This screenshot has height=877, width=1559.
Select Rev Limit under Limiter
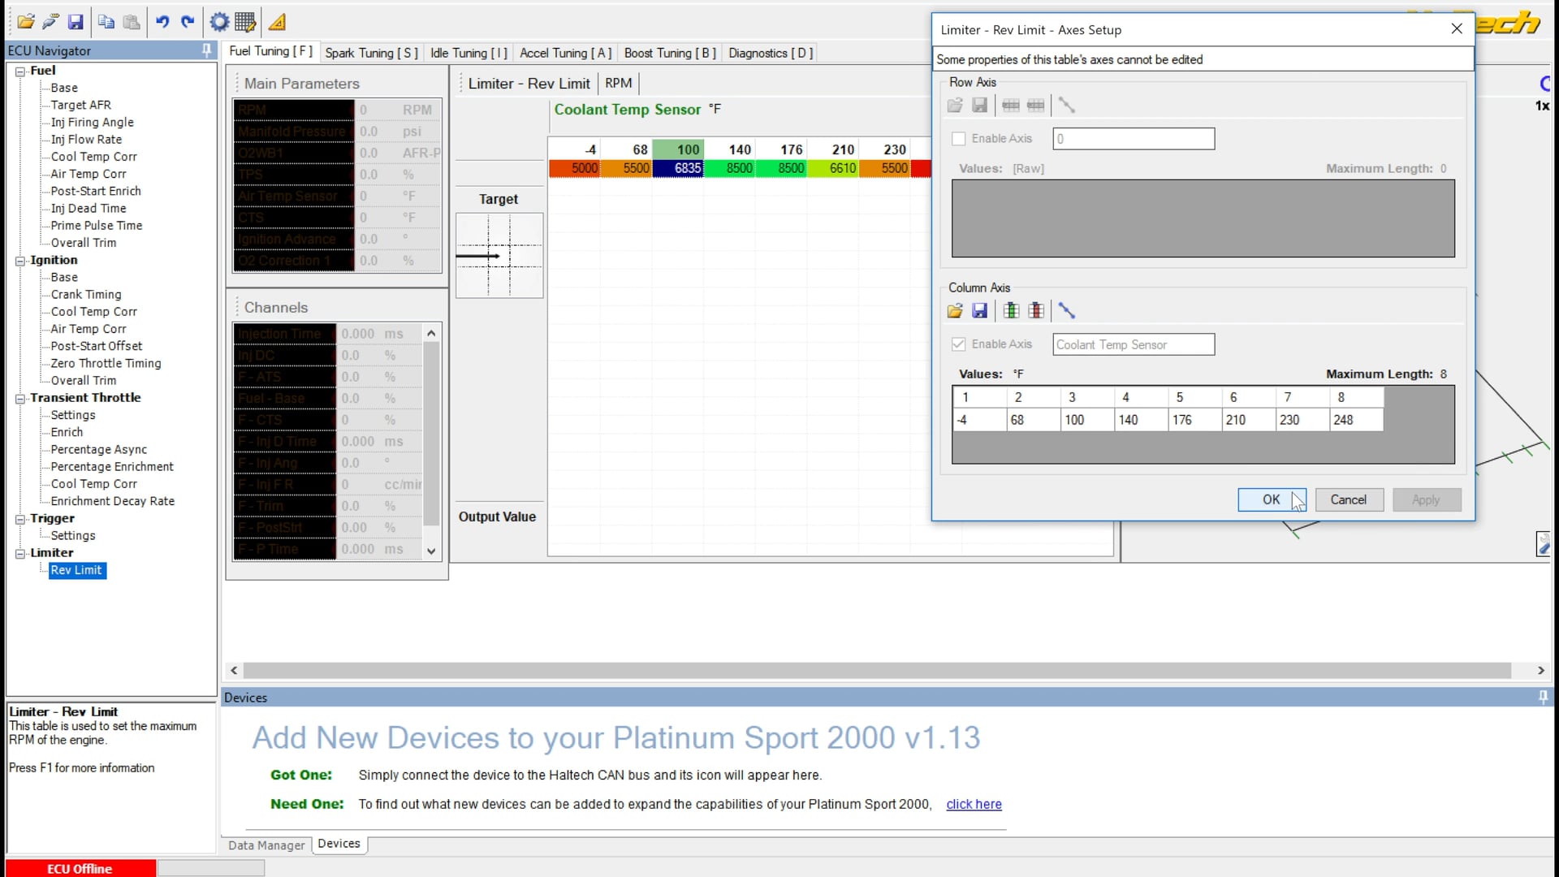pyautogui.click(x=76, y=570)
